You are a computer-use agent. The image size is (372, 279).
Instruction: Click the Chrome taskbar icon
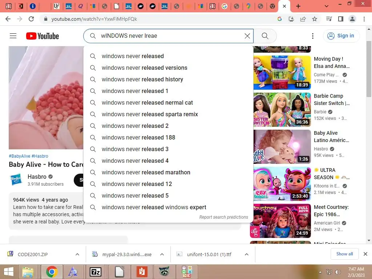point(52,272)
